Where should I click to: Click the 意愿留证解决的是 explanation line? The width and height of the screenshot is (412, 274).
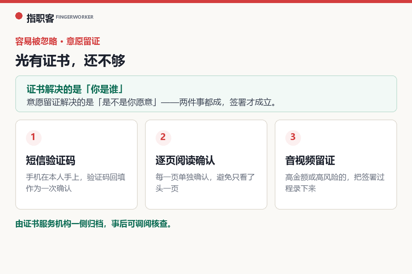point(151,102)
